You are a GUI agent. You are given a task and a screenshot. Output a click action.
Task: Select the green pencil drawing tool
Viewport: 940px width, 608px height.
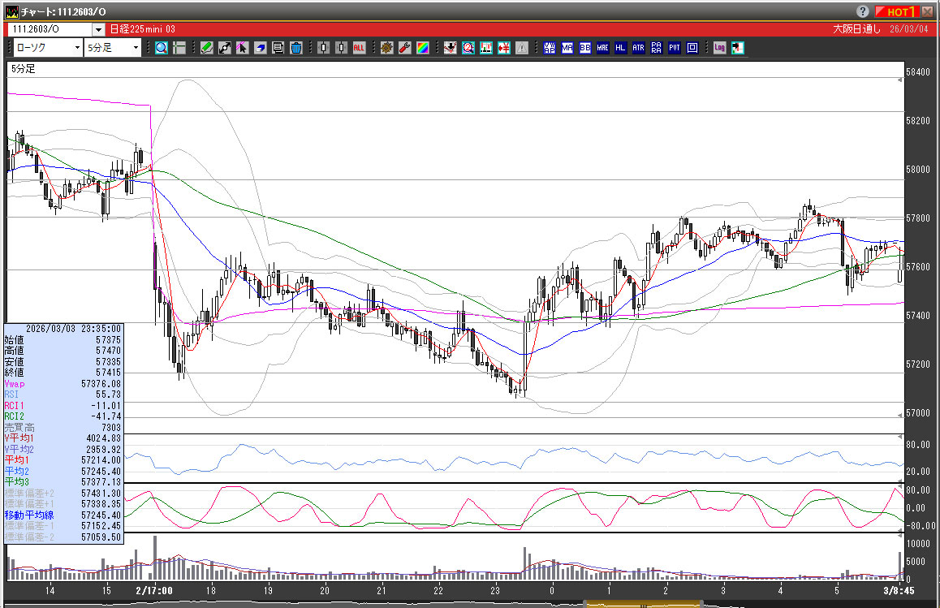[x=207, y=48]
